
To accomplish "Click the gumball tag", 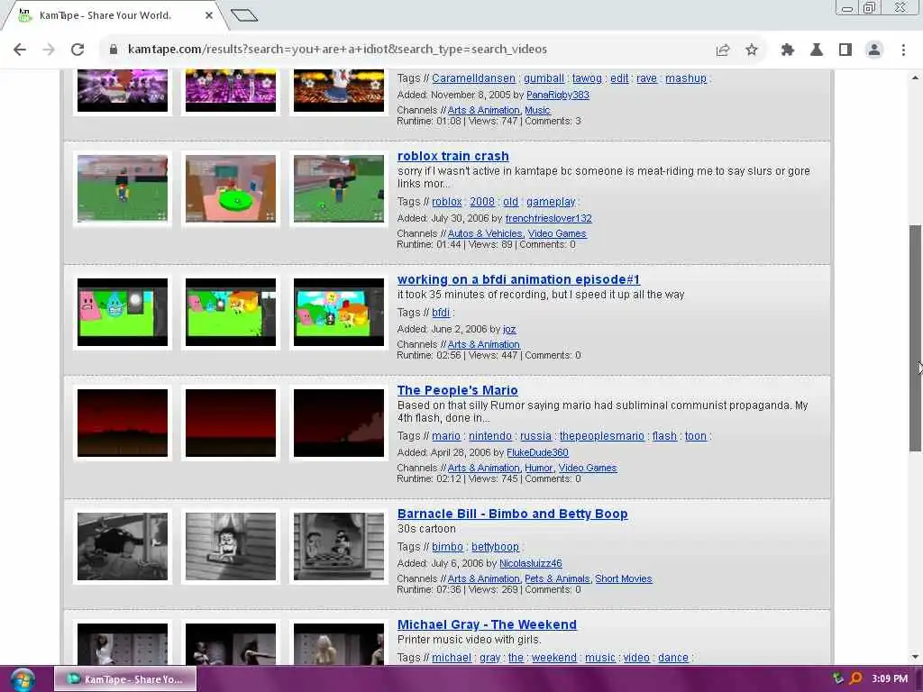I will 544,78.
